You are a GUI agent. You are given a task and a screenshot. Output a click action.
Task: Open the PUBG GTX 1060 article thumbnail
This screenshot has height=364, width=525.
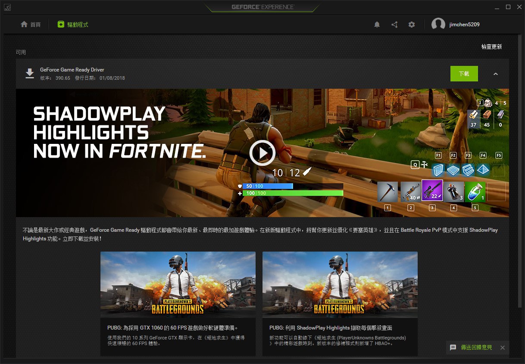tap(178, 285)
